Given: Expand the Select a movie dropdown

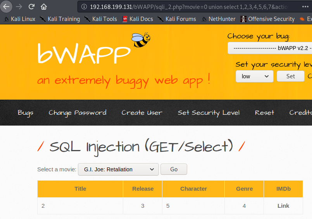Looking at the screenshot, I should pos(118,169).
